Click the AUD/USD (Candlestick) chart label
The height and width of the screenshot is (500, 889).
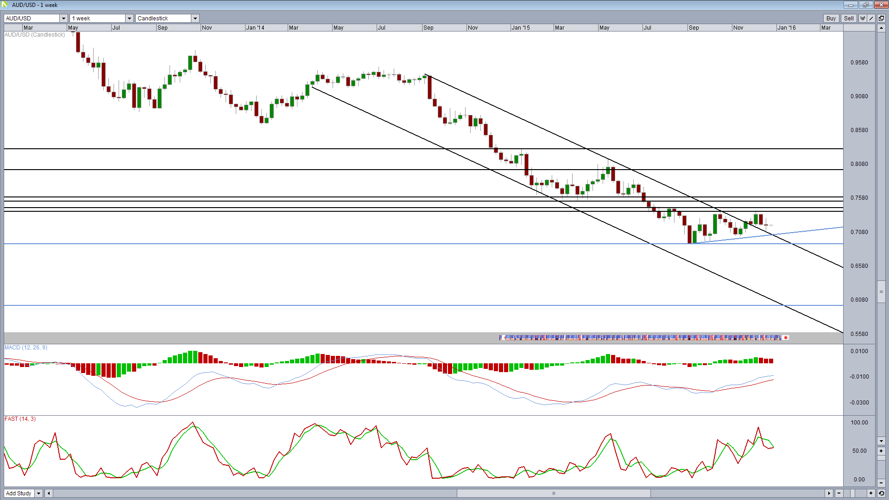pyautogui.click(x=35, y=35)
